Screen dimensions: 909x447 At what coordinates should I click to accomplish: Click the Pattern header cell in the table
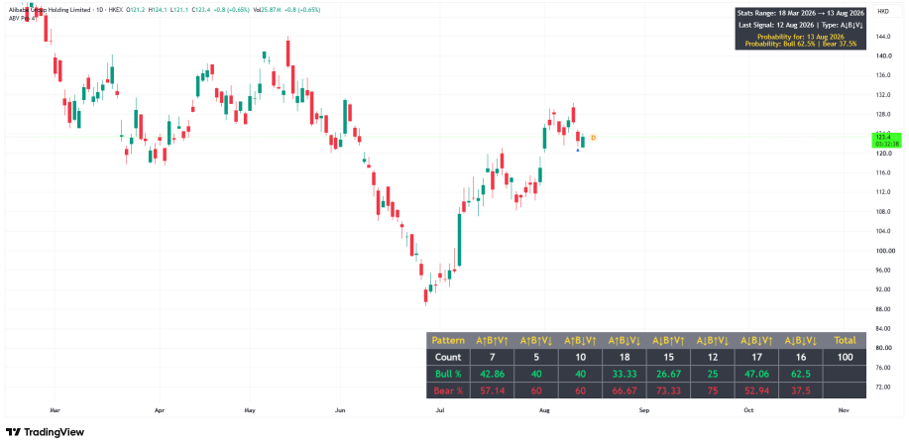447,340
